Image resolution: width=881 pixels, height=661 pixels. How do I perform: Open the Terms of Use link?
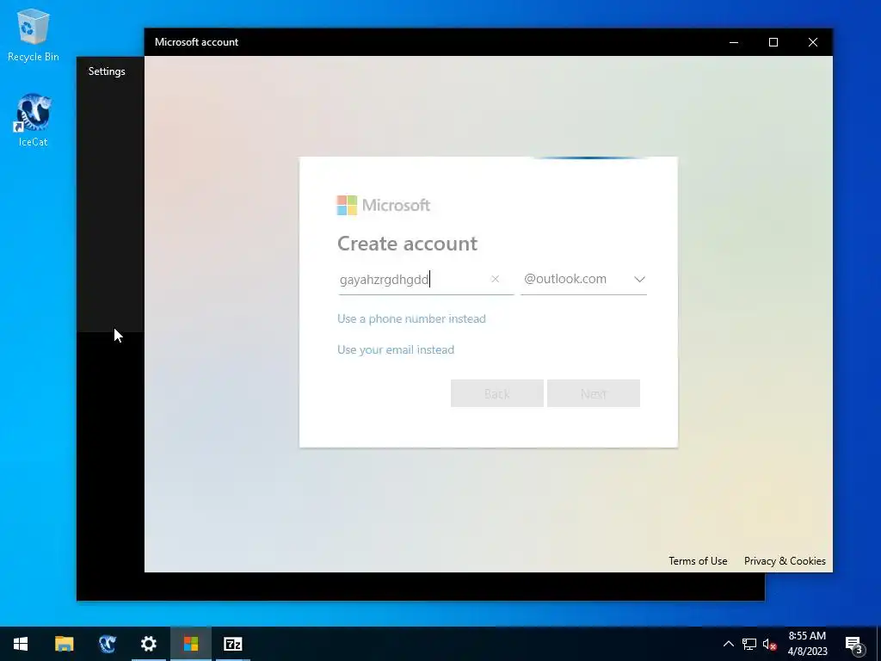(698, 561)
